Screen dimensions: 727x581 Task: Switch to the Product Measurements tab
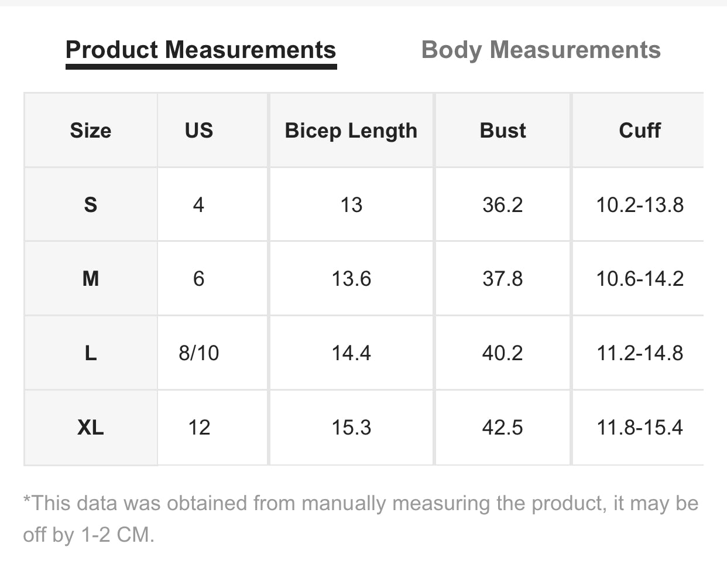click(x=201, y=50)
